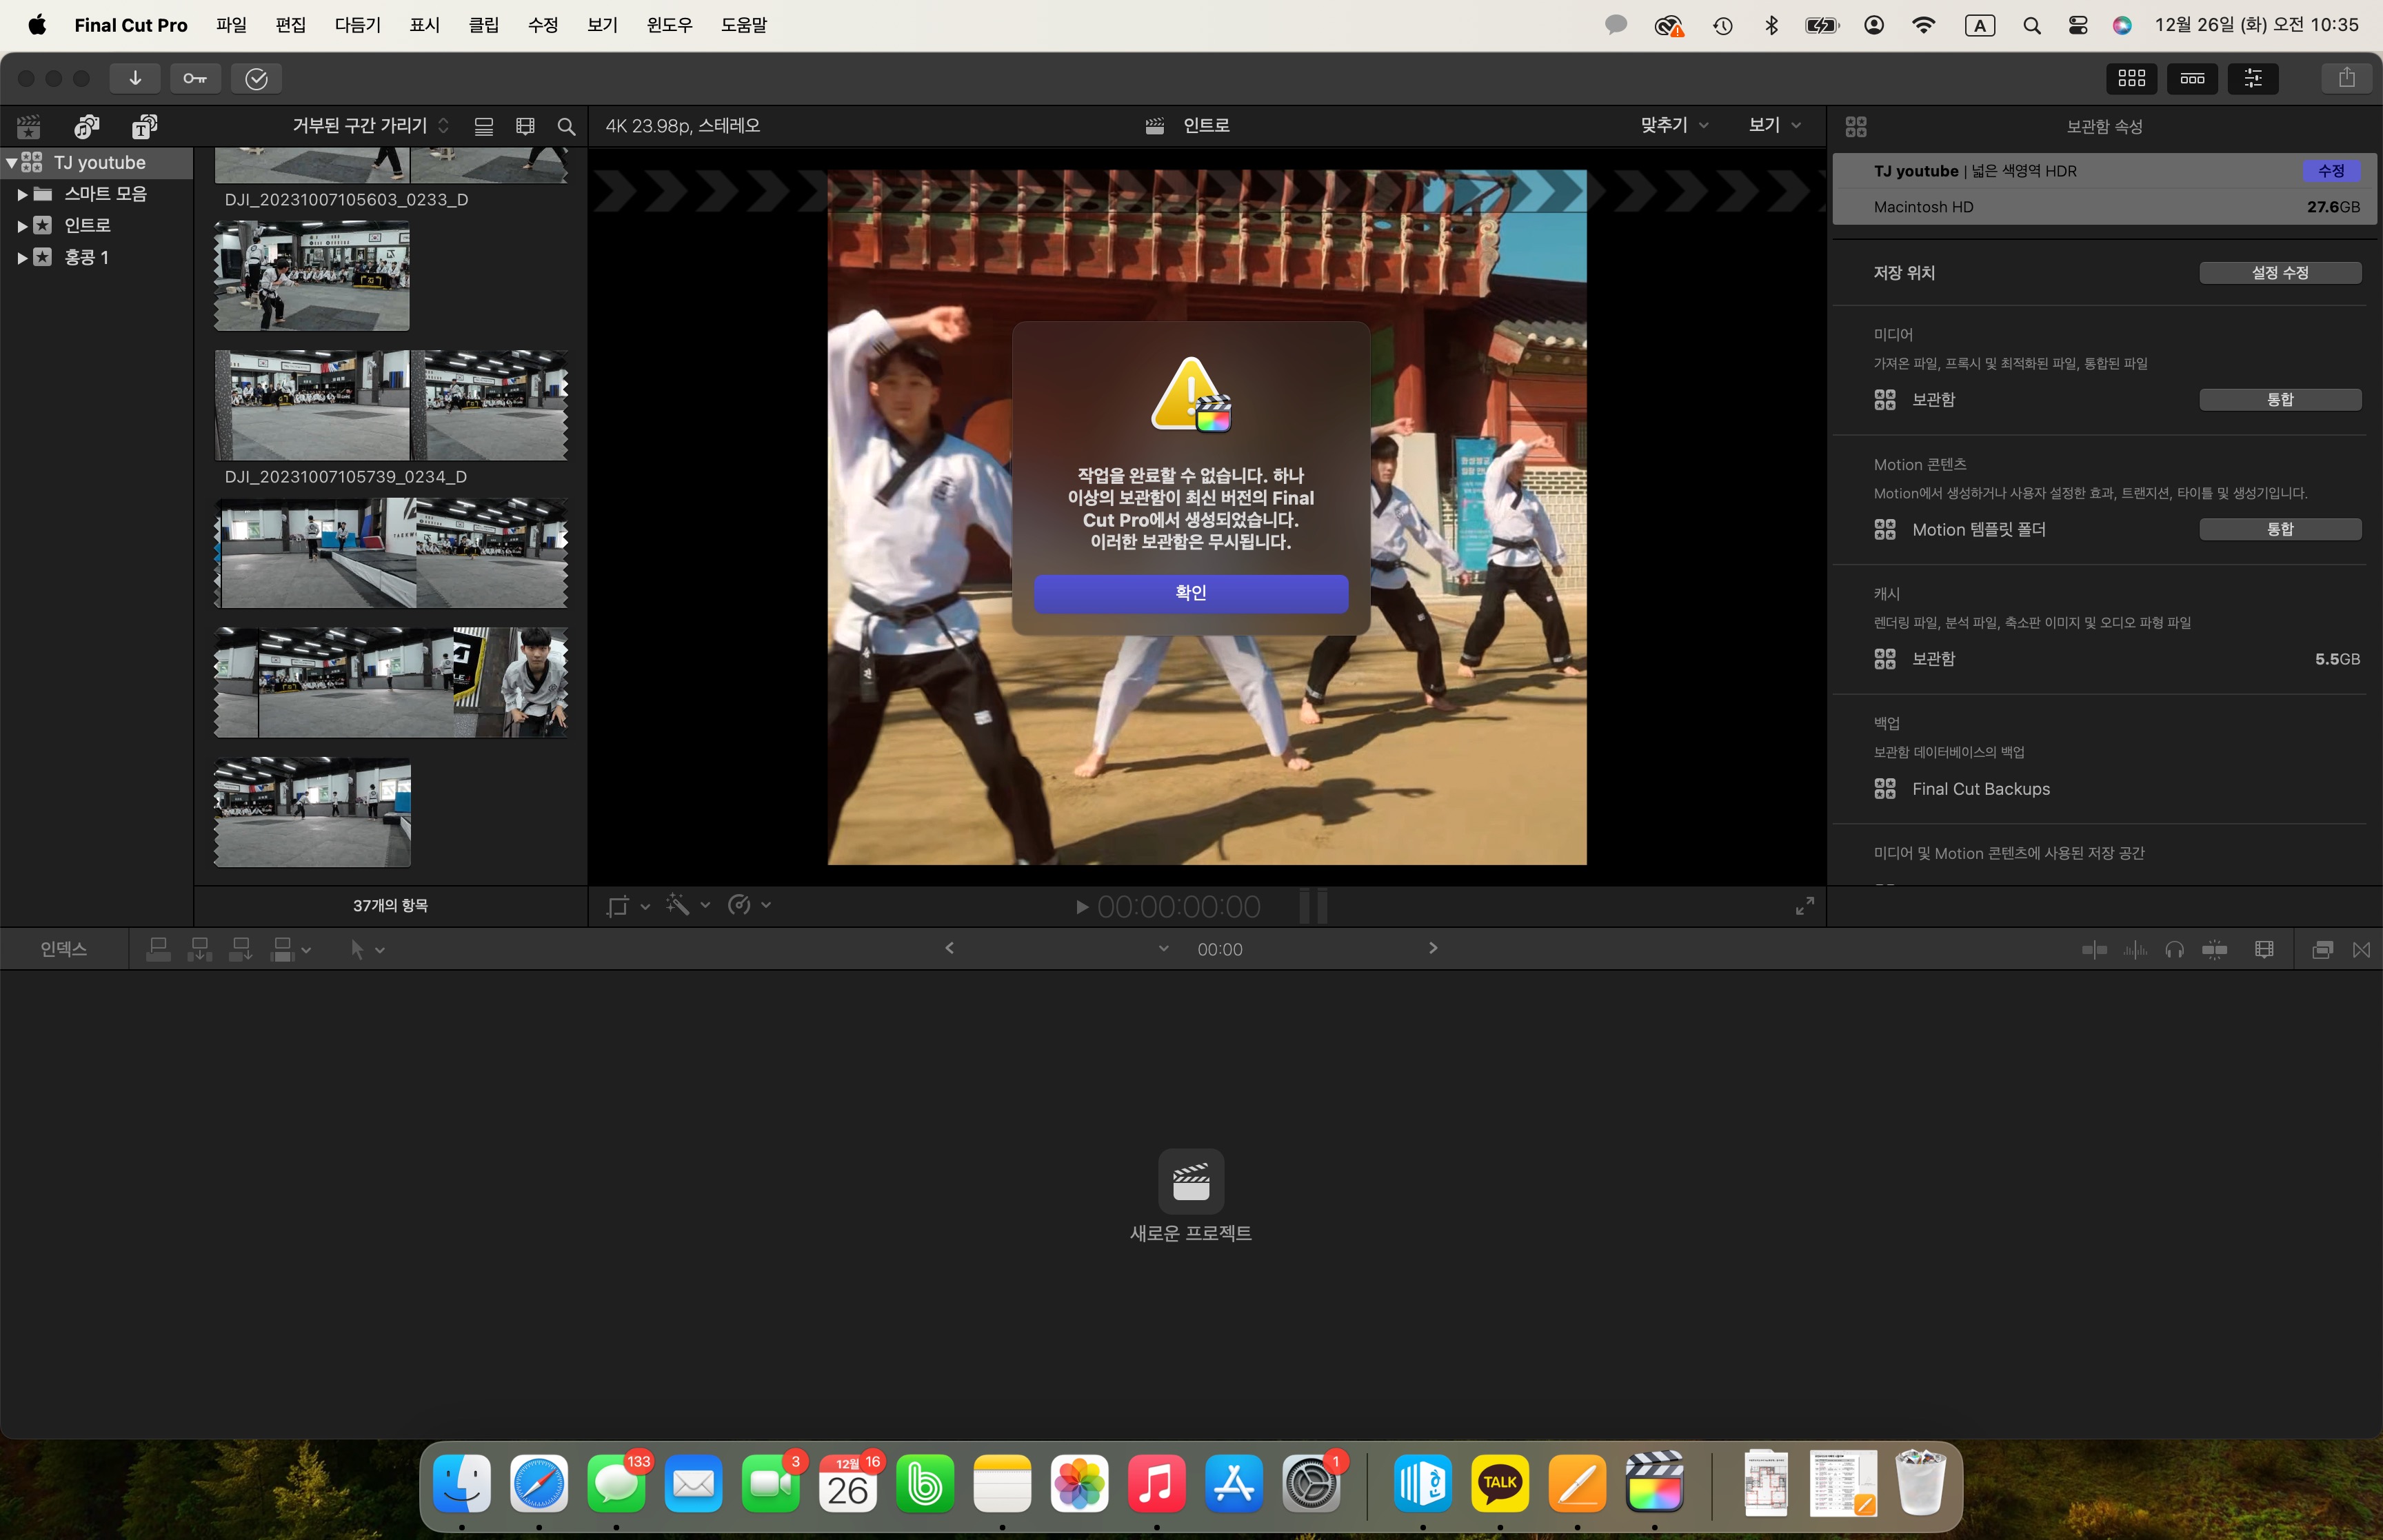Toggle the inspector panel visibility button
This screenshot has width=2383, height=1540.
pos(2252,78)
